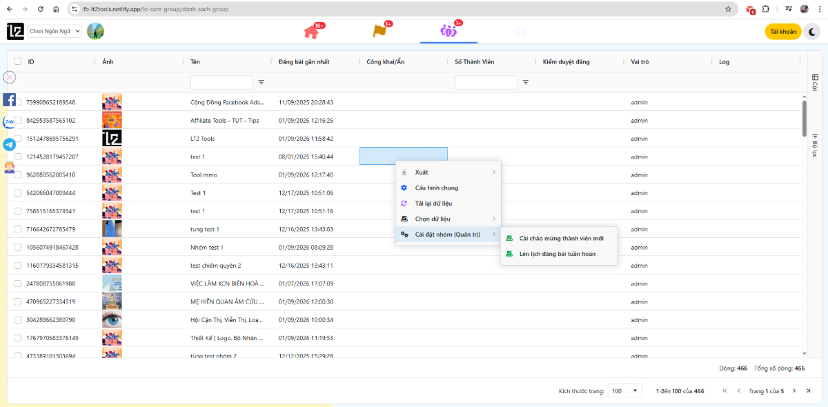This screenshot has height=407, width=828.
Task: Click the Zalo icon in the left sidebar
Action: pyautogui.click(x=8, y=121)
